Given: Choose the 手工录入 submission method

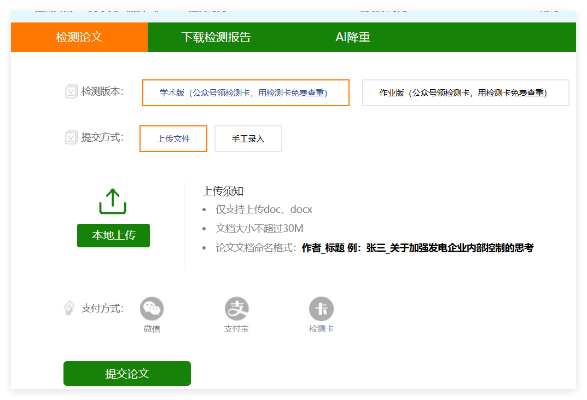Looking at the screenshot, I should (248, 138).
